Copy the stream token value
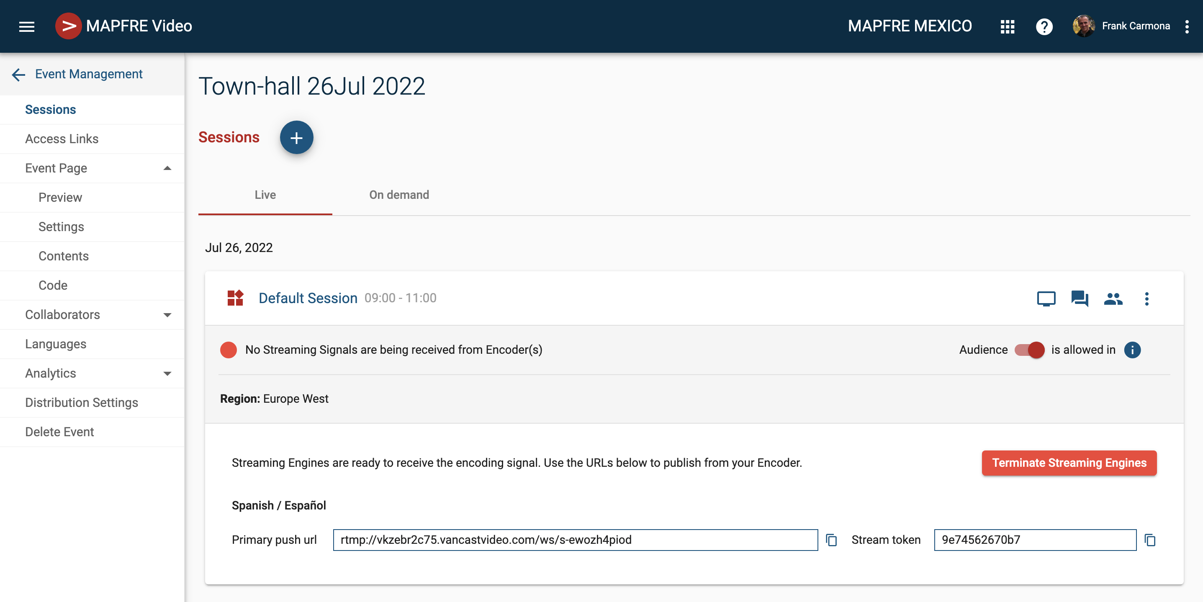Image resolution: width=1203 pixels, height=602 pixels. tap(1150, 540)
